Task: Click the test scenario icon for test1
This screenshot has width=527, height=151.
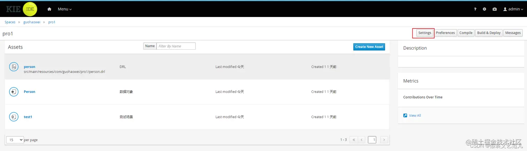Action: (14, 117)
